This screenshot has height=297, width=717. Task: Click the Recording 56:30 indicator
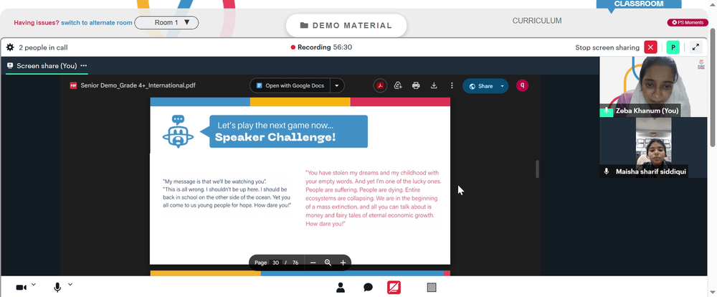(x=321, y=47)
